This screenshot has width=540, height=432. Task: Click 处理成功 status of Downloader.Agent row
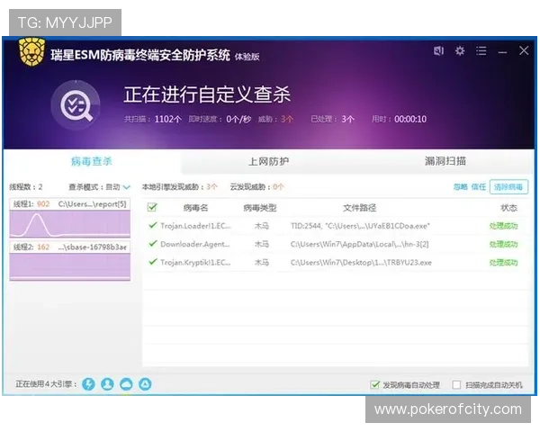tap(503, 244)
